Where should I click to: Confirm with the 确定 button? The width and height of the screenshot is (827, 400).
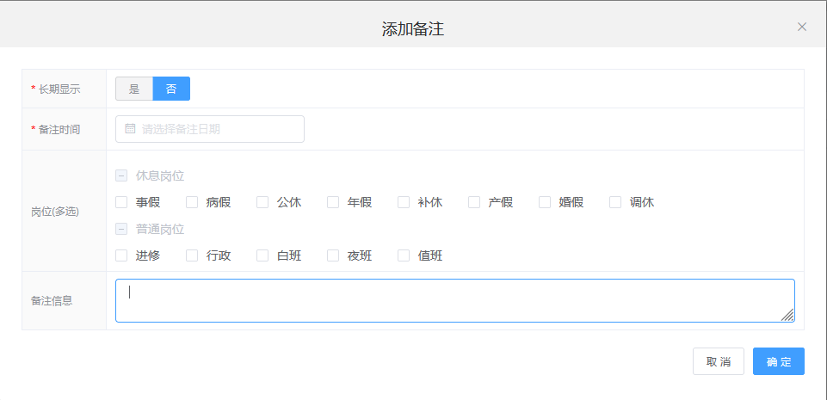778,361
